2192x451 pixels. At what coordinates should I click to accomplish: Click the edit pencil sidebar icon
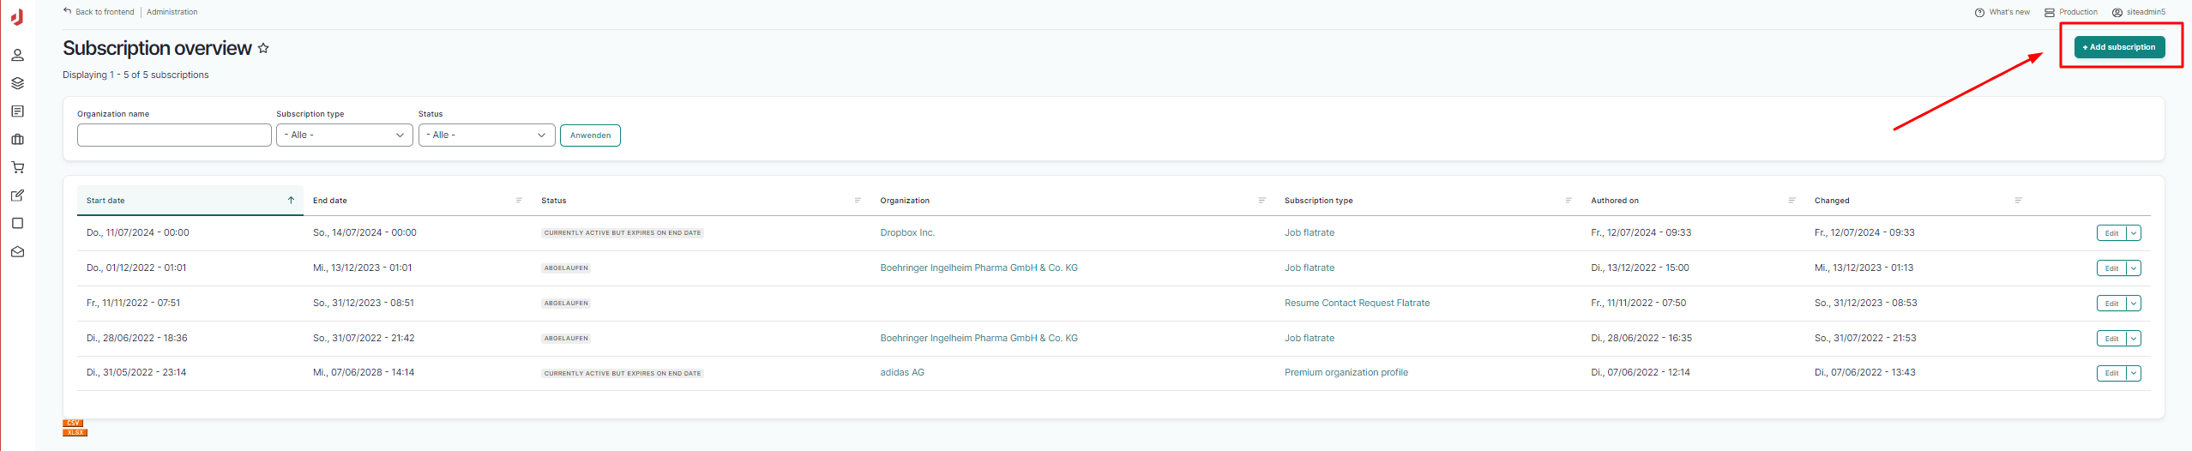point(17,195)
